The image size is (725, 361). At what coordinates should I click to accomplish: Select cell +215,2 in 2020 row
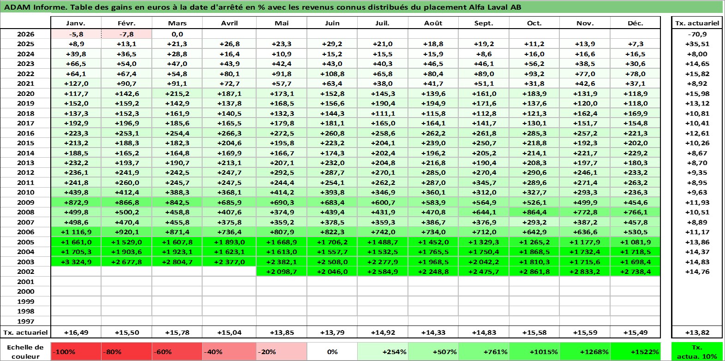tap(177, 94)
